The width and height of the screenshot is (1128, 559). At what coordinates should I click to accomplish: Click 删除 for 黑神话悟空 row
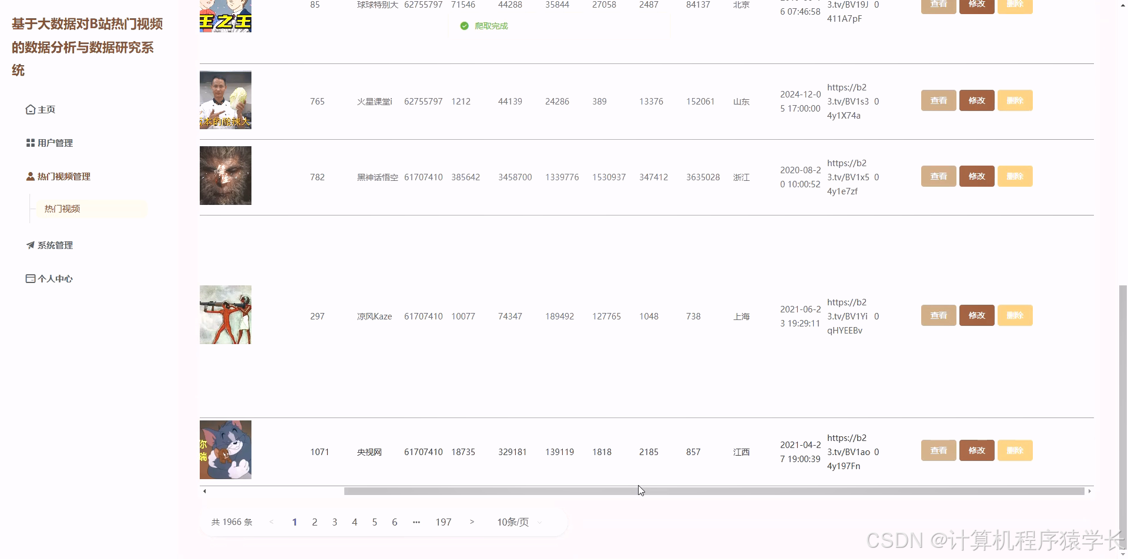(x=1015, y=176)
